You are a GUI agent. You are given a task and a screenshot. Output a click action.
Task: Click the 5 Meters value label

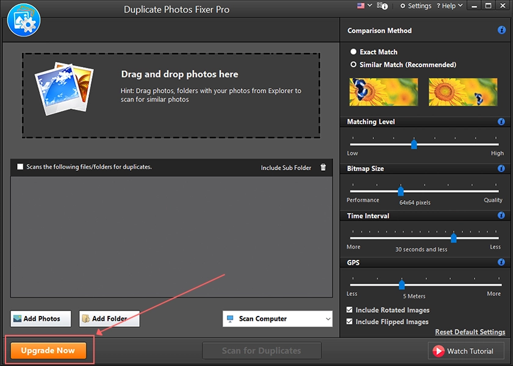click(x=414, y=296)
